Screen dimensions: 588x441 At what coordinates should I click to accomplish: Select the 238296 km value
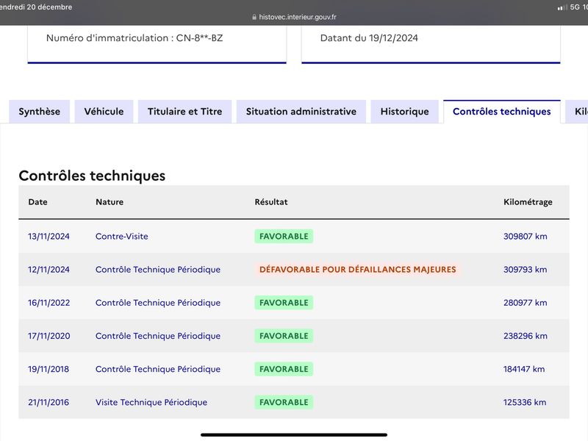[525, 336]
